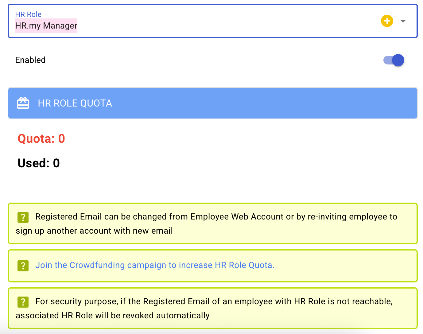Expand the HR Role dropdown arrow
This screenshot has height=334, width=423.
click(403, 21)
